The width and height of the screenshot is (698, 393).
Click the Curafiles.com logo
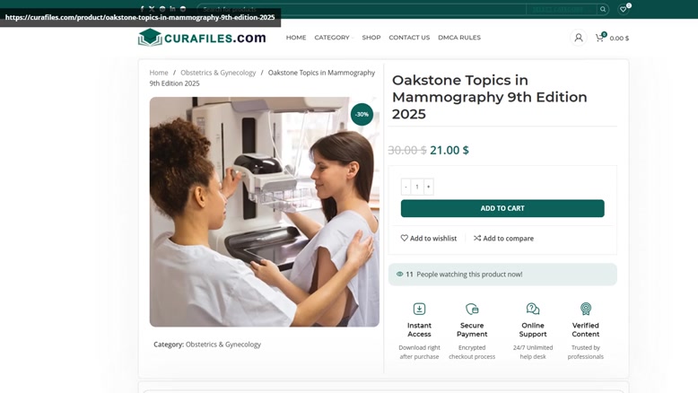[202, 38]
